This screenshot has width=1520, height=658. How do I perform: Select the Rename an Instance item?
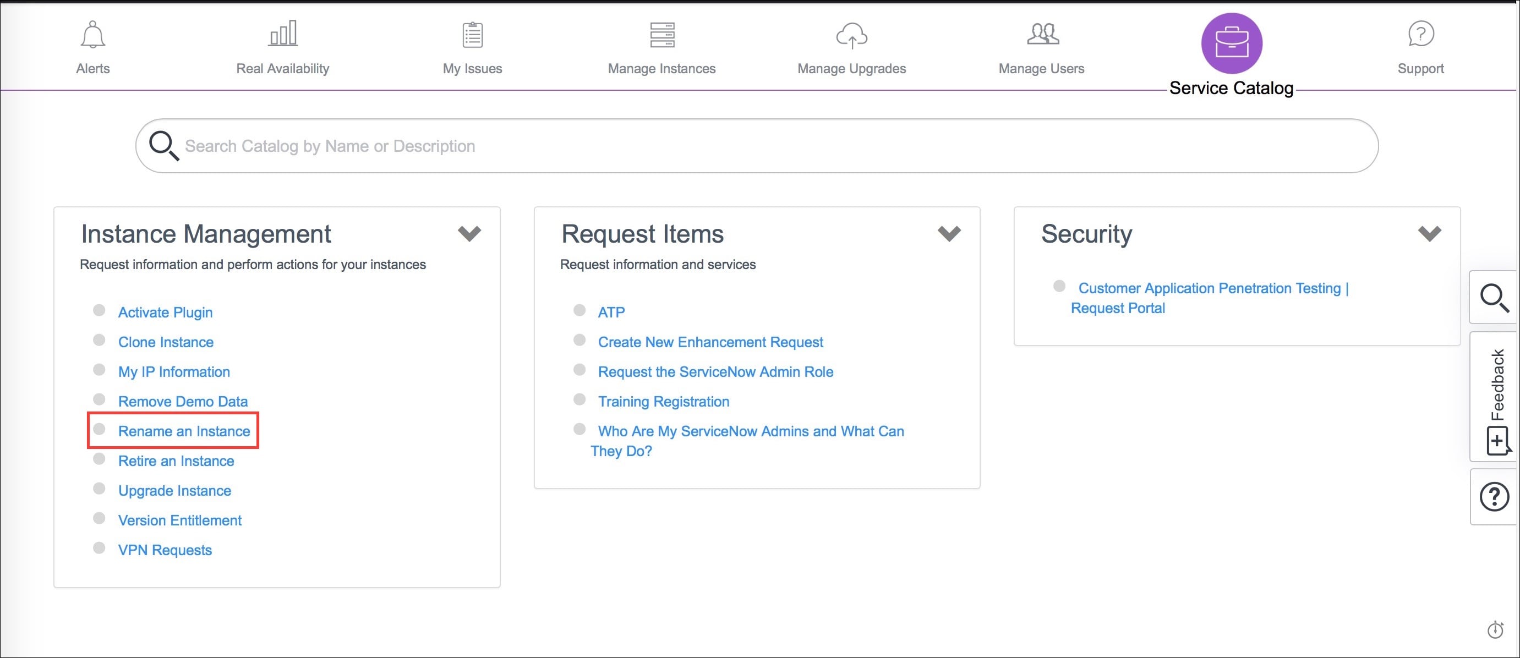183,431
